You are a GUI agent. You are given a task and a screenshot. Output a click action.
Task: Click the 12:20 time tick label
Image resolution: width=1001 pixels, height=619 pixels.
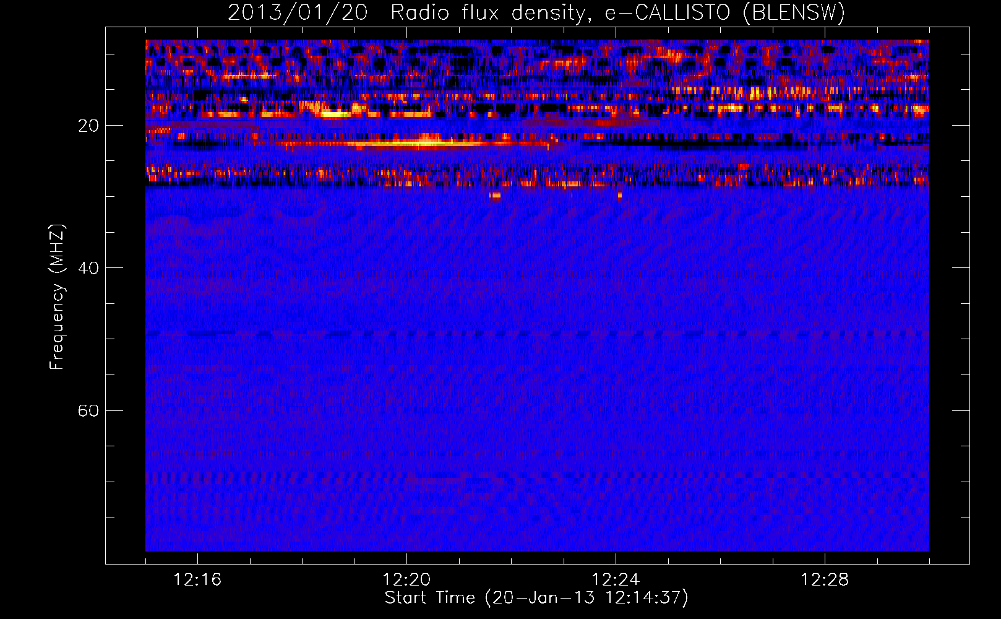pos(406,580)
